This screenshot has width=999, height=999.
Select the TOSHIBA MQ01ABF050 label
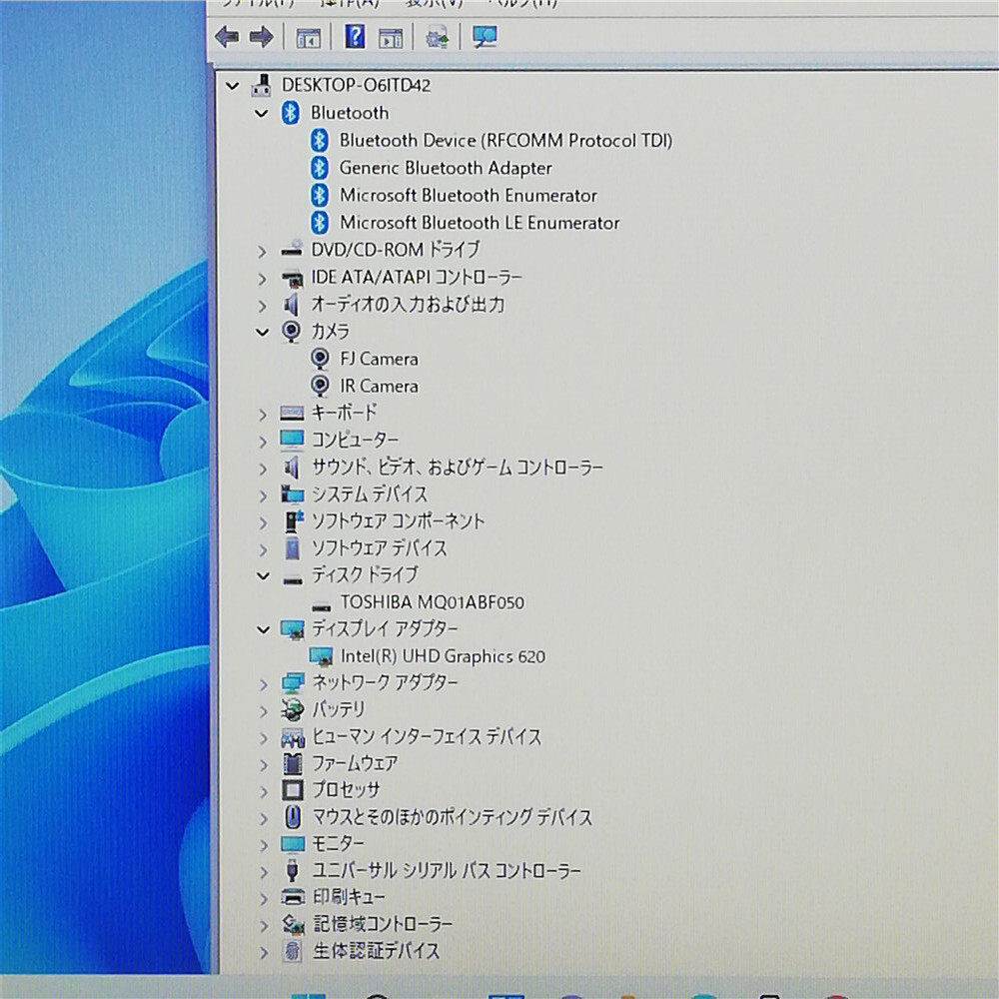(x=433, y=602)
